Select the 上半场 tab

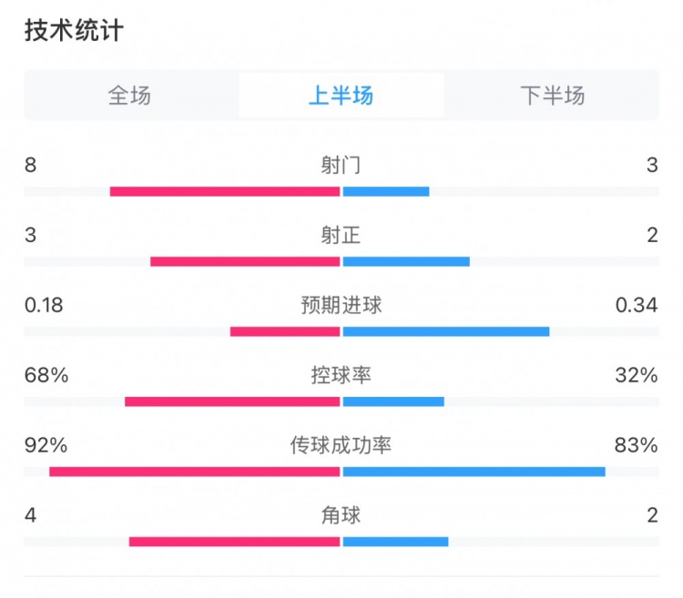point(341,96)
